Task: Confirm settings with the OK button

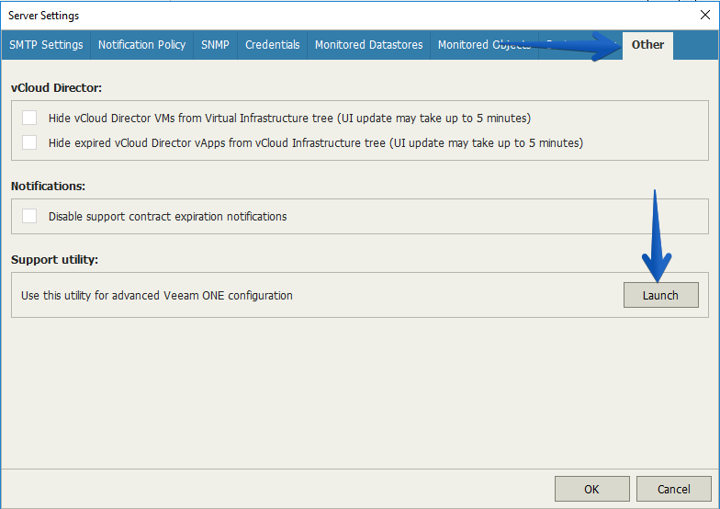Action: click(591, 489)
